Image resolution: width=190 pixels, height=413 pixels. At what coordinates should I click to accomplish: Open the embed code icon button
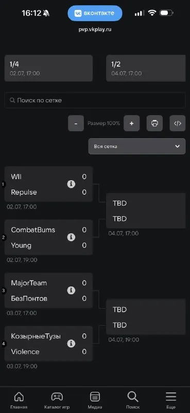[x=178, y=123]
